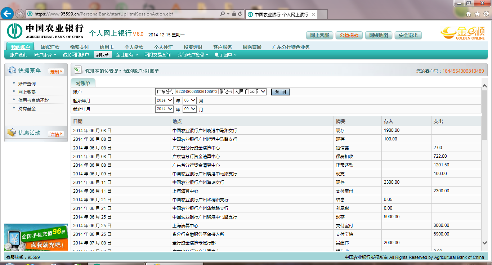Click the address bar padlock security icon
This screenshot has height=265, width=492.
tap(234, 14)
